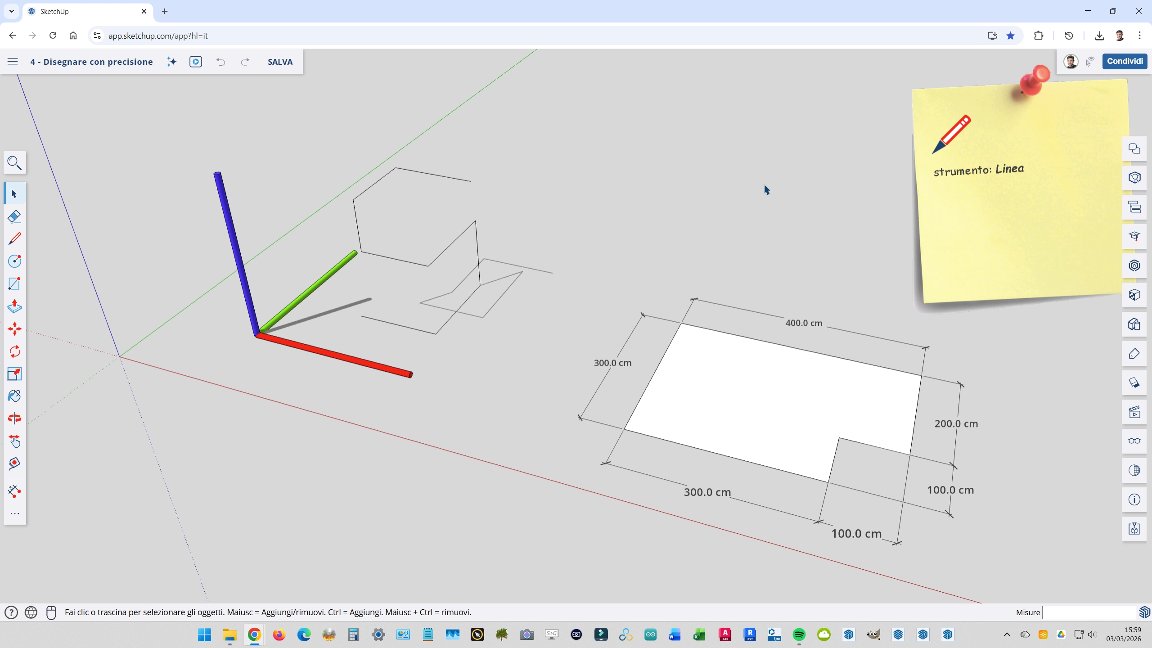This screenshot has height=648, width=1152.
Task: Select the Rotate tool
Action: pos(14,351)
